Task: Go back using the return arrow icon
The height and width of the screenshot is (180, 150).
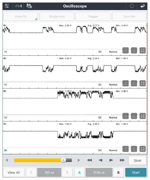Action: pos(142,6)
